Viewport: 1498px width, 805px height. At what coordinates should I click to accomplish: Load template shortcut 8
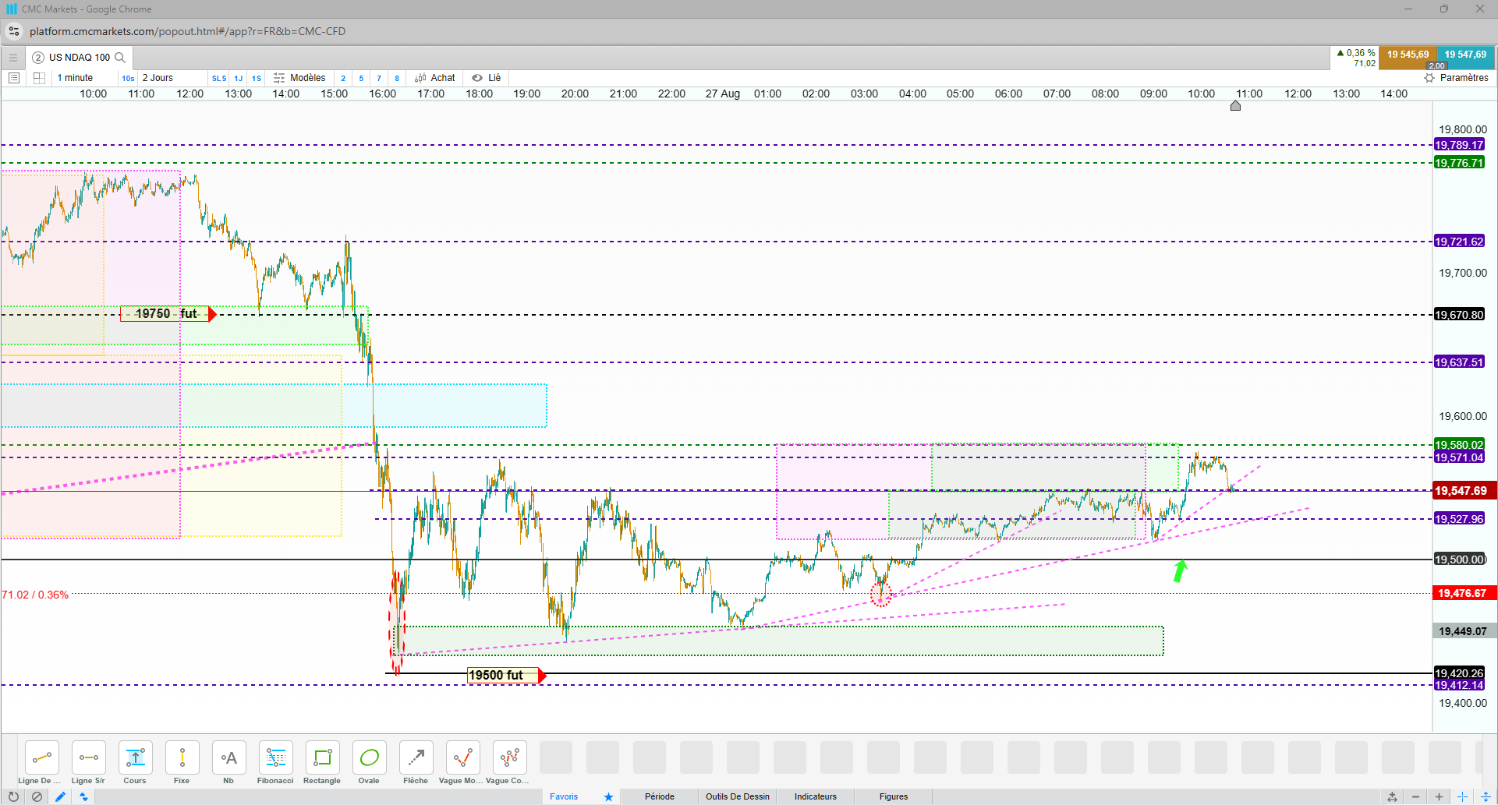[397, 78]
